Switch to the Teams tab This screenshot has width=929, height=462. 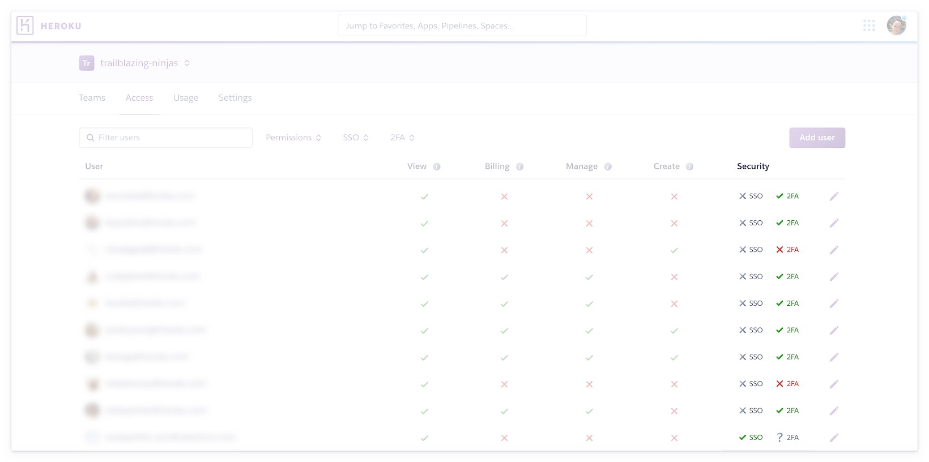pyautogui.click(x=92, y=98)
